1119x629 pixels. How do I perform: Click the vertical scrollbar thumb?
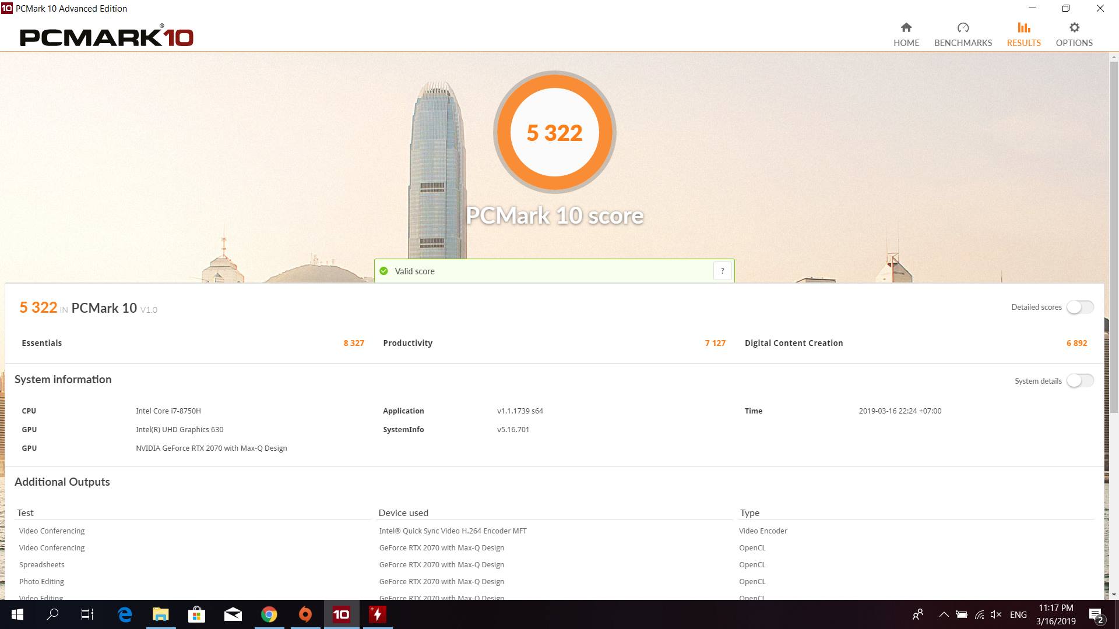tap(1114, 238)
